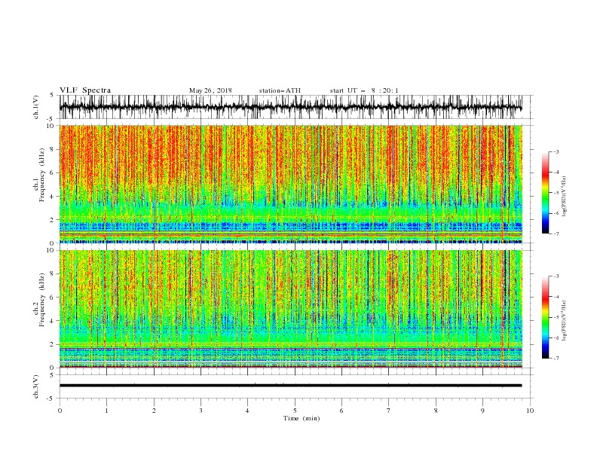The width and height of the screenshot is (597, 461).
Task: Click the "7" tick on the time axis
Action: click(x=389, y=411)
